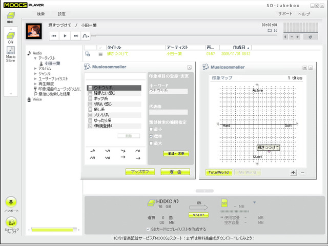Toggle SDカードにプレイリストを作成する checkbox
The image size is (328, 246).
click(148, 229)
